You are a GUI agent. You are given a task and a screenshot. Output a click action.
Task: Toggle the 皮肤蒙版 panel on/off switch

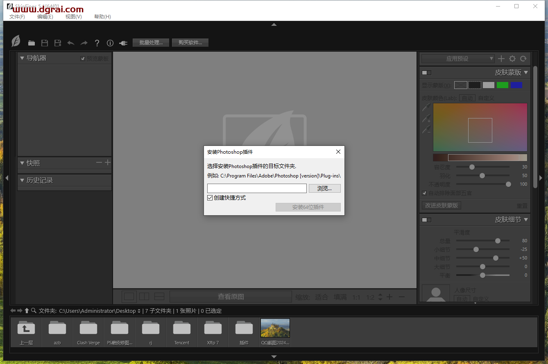pyautogui.click(x=426, y=73)
